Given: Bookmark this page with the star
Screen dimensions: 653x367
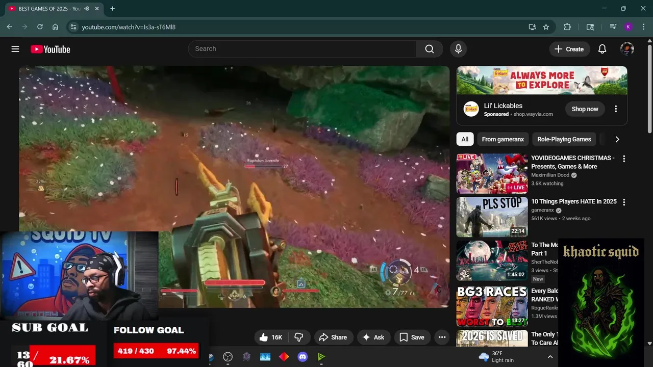Looking at the screenshot, I should [x=546, y=27].
